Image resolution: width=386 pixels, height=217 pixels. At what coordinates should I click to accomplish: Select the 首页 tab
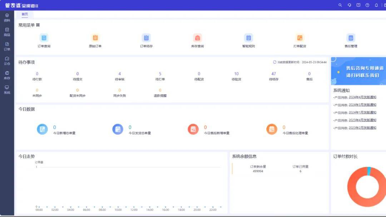coord(25,14)
